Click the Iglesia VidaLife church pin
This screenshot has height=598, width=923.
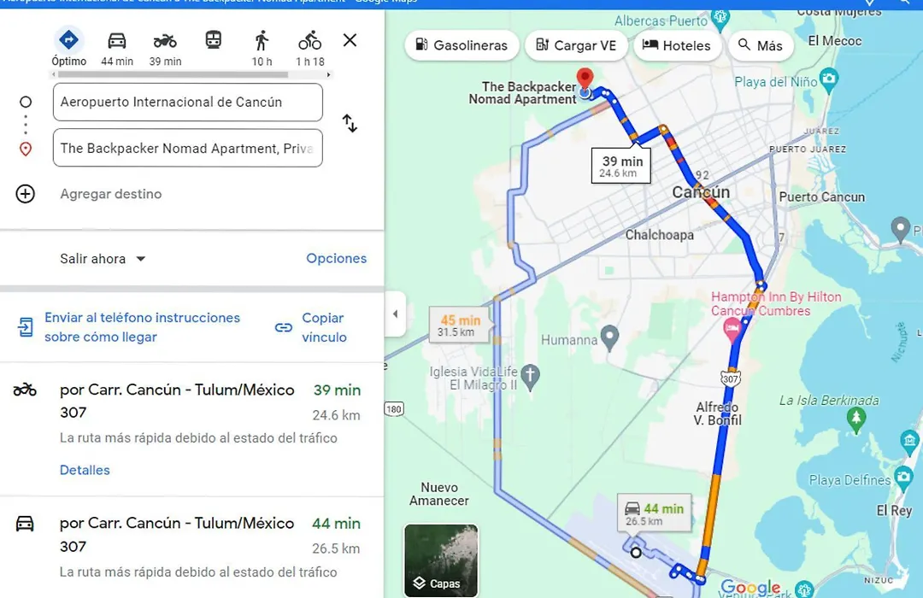(531, 378)
